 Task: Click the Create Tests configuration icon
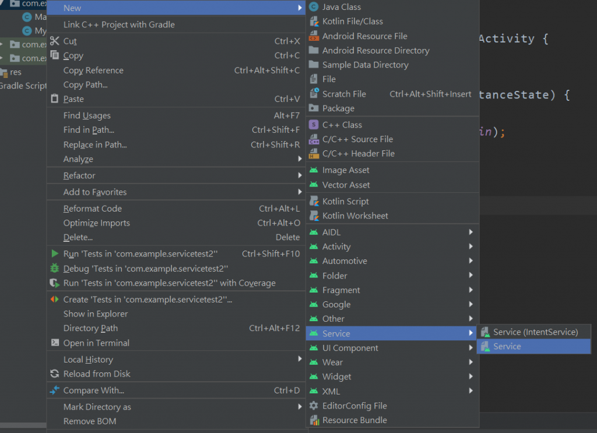pyautogui.click(x=55, y=299)
